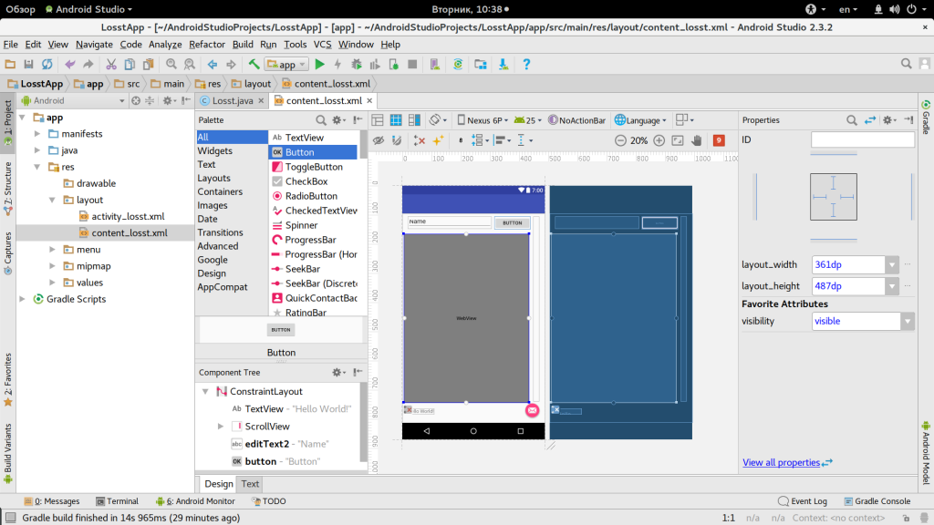Screen dimensions: 934x525
Task: Clear all constraints in layout editor
Action: click(420, 140)
